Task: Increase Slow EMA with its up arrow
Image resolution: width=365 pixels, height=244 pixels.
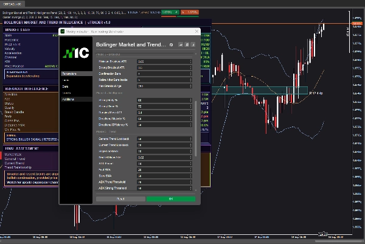Action: click(190, 175)
